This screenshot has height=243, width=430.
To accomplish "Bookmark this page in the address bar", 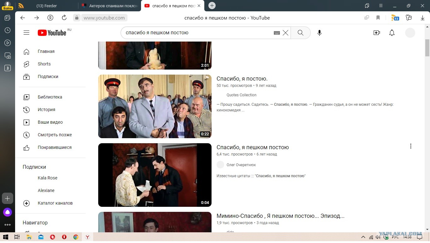I will tap(378, 18).
